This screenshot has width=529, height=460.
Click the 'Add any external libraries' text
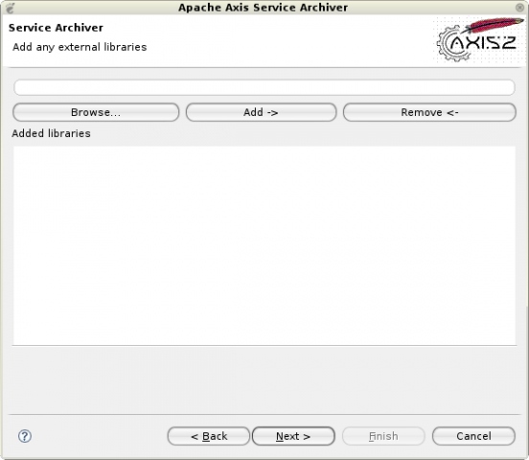coord(80,47)
